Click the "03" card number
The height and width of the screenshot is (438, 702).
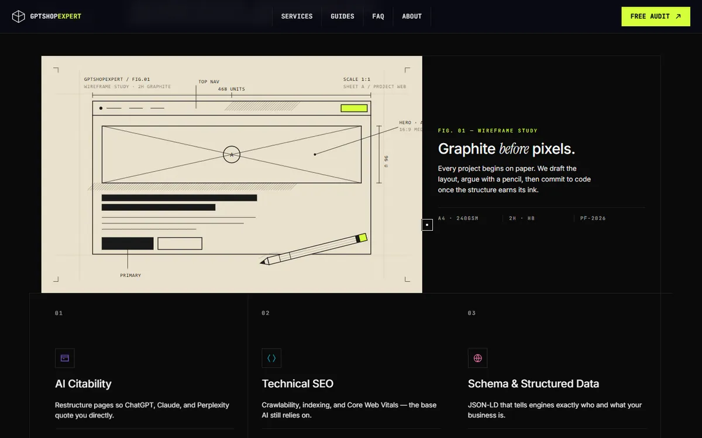472,314
